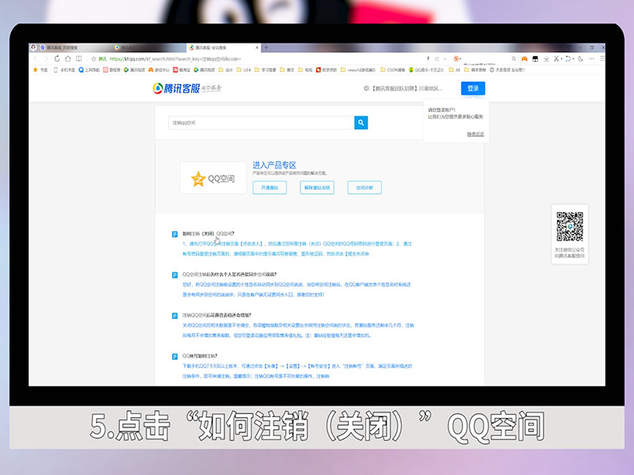Click the browser forward arrow
Screen dimensions: 634x475
(x=46, y=59)
